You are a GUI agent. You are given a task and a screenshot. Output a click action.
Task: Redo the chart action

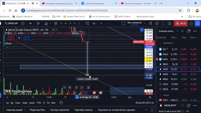point(107,24)
